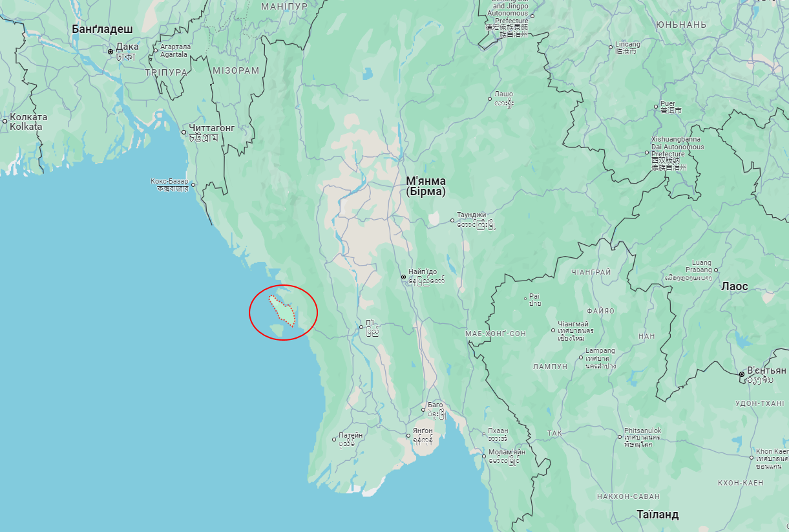Click the Бангладеш country label

[x=102, y=30]
